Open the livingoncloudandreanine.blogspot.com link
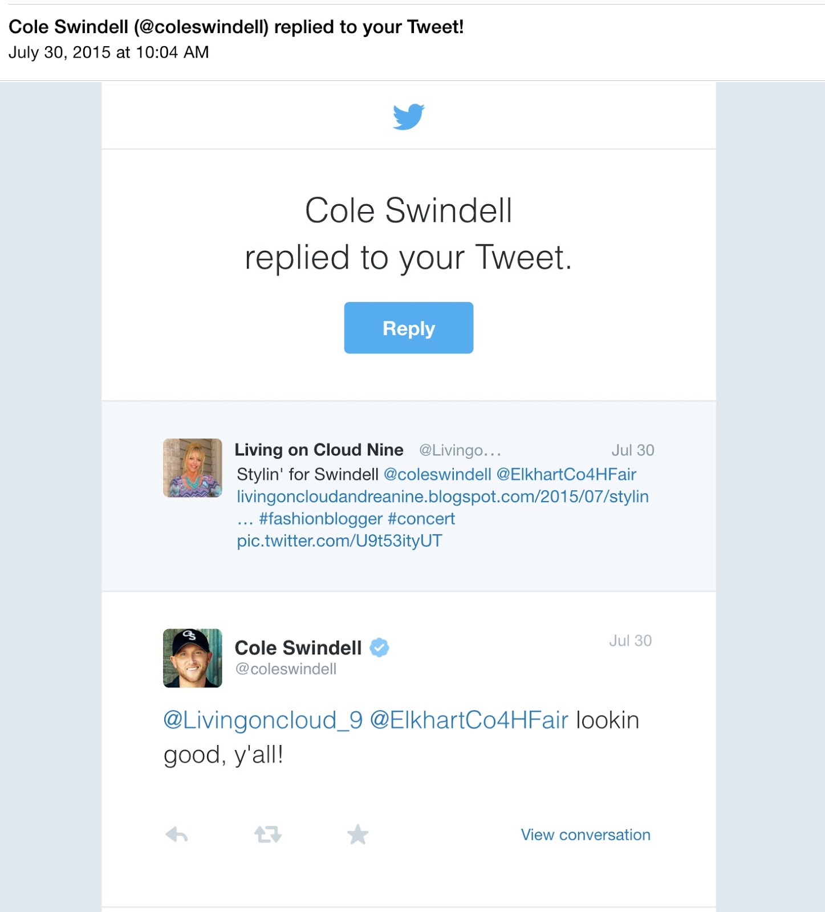Screen dimensions: 825x912 point(443,496)
